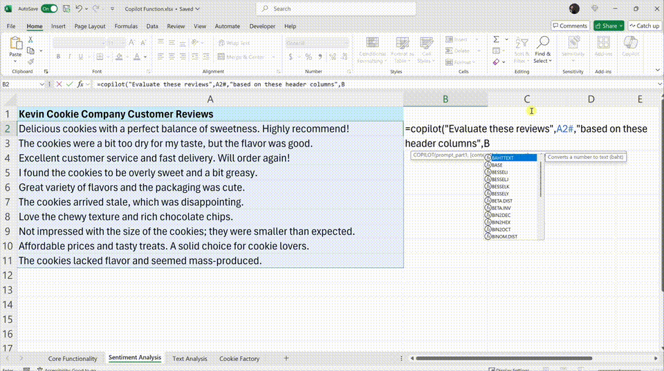The height and width of the screenshot is (371, 664).
Task: Open the Core Functionality sheet tab
Action: point(73,359)
